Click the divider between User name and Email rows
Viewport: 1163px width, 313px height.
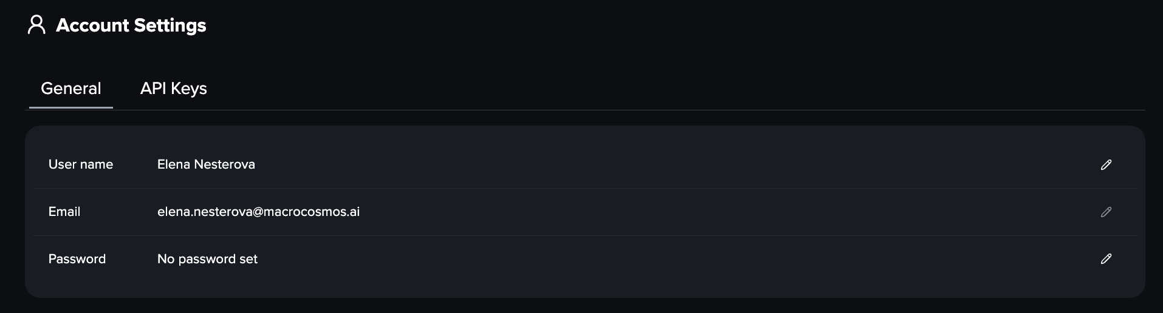click(583, 188)
